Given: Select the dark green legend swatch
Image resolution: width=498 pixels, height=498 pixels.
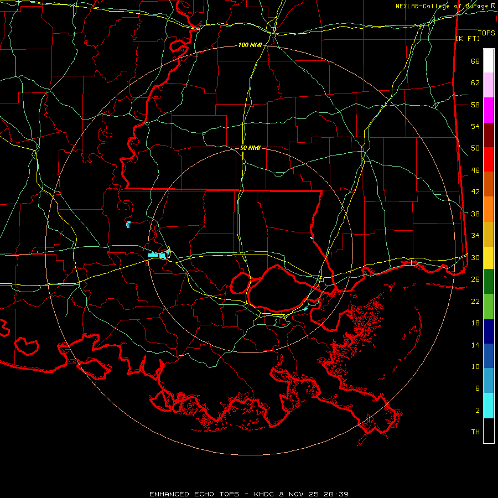Looking at the screenshot, I should click(489, 282).
